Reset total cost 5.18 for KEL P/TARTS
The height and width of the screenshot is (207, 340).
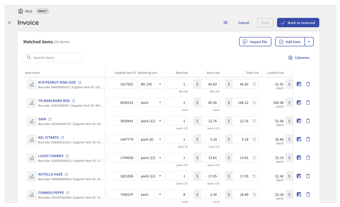point(254,139)
